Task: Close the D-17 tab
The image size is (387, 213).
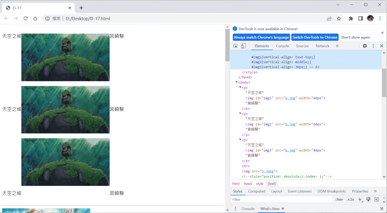Action: [70, 8]
